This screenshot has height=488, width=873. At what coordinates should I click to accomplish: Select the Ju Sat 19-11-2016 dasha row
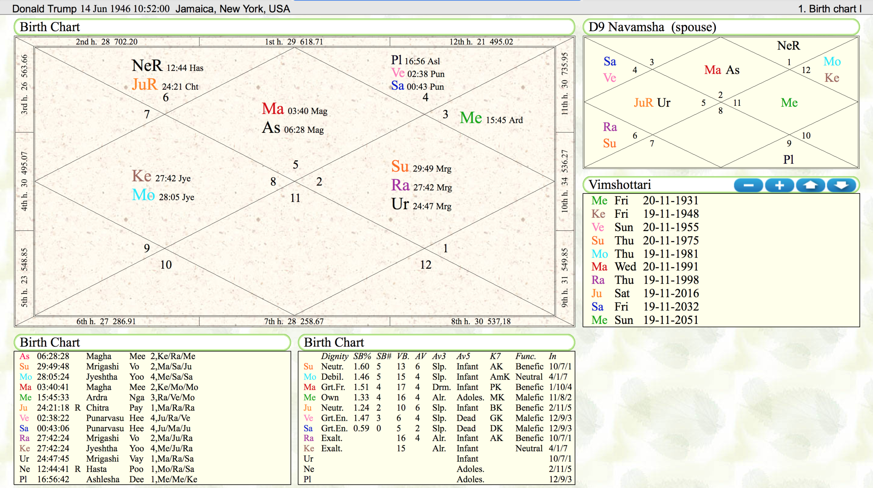[645, 293]
